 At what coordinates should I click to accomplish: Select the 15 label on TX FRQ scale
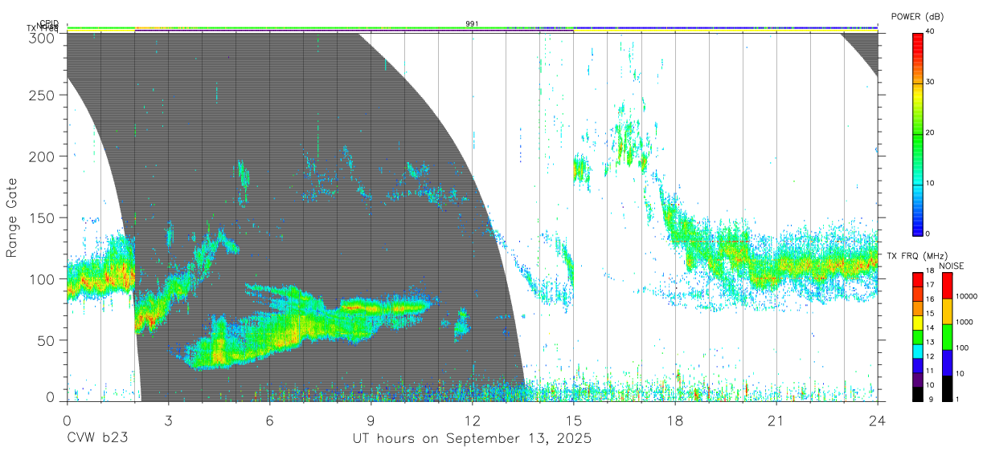point(931,314)
